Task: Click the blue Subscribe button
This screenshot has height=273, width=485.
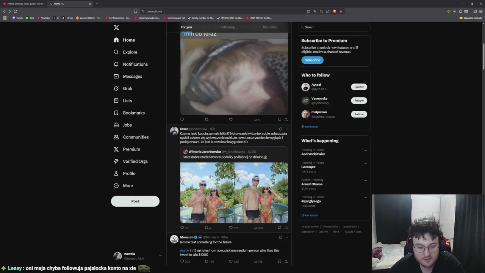Action: pyautogui.click(x=312, y=60)
